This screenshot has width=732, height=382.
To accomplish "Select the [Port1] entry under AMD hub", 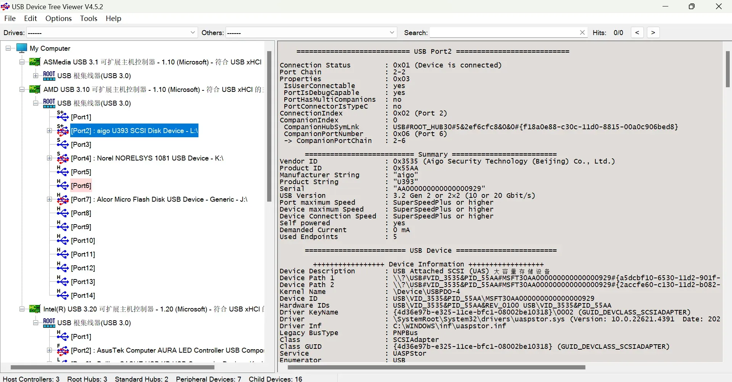I will click(81, 117).
